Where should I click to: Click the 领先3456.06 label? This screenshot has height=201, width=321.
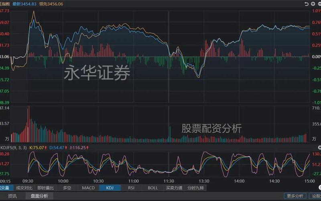click(x=51, y=4)
